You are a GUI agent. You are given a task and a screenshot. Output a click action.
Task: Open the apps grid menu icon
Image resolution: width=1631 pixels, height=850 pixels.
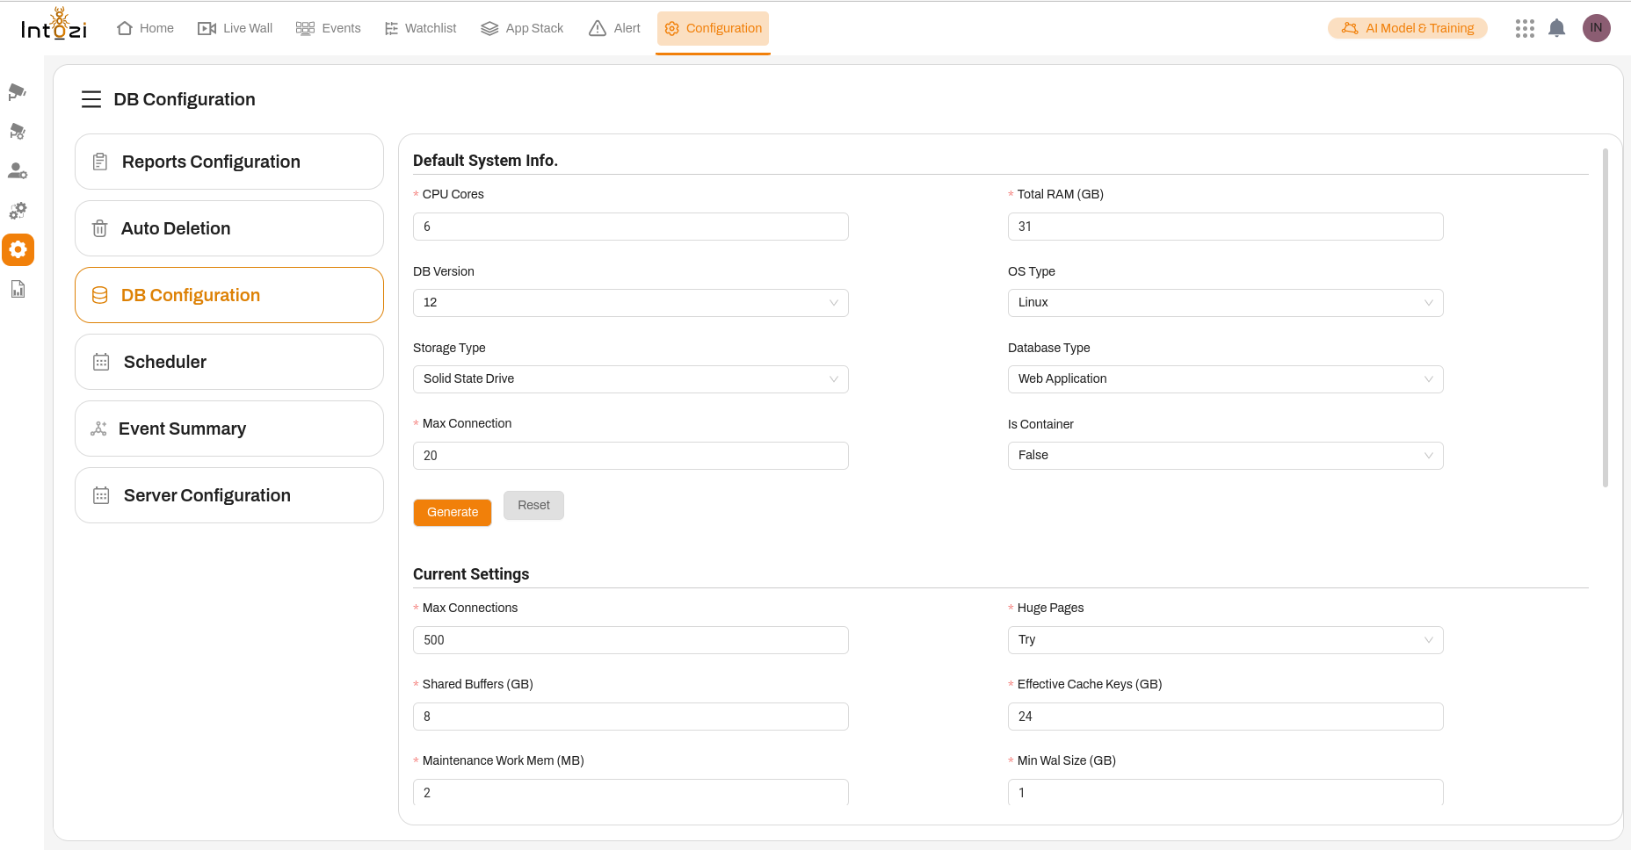pos(1525,28)
